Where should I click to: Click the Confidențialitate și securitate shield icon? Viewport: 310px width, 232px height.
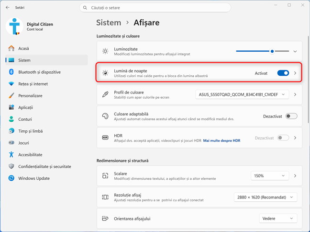coord(11,166)
